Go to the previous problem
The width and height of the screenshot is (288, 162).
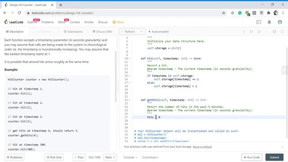tap(79, 157)
